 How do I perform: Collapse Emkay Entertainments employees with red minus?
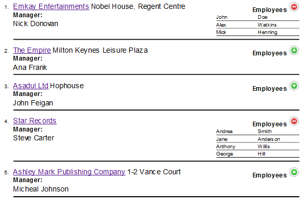click(x=294, y=7)
